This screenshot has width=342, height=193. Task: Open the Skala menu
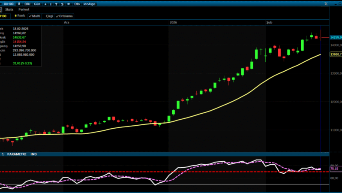9,9
